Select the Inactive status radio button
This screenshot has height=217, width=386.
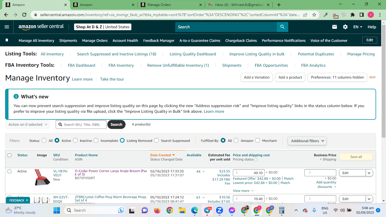75,140
